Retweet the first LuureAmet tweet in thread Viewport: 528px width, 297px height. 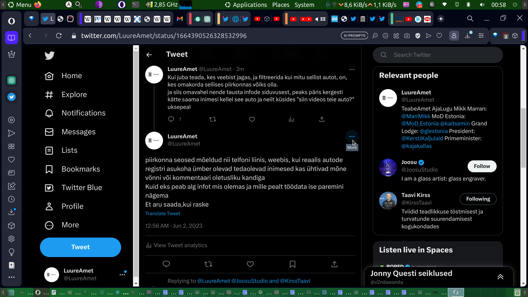pos(213,119)
